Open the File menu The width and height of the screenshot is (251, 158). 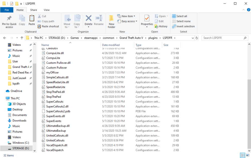(7, 10)
